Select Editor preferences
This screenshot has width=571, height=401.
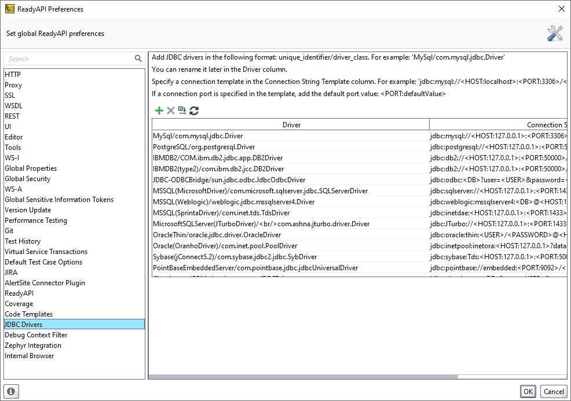[74, 137]
